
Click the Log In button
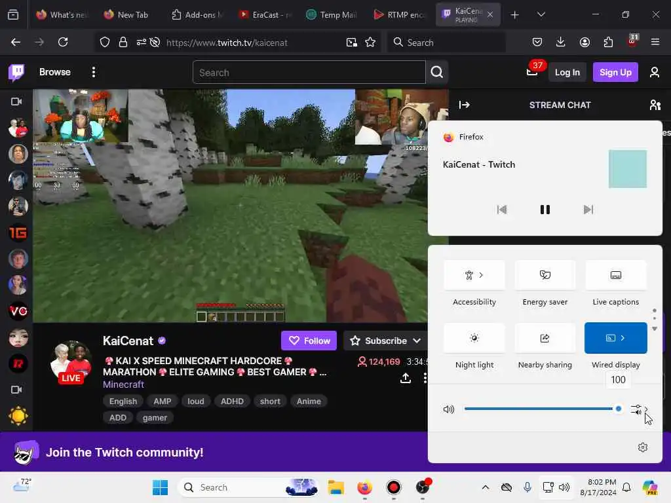tap(567, 72)
